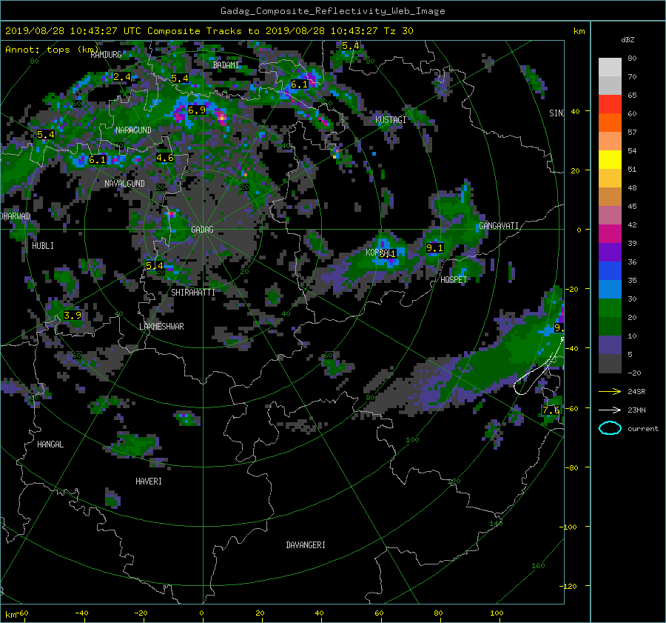The height and width of the screenshot is (623, 666).
Task: Select the HAVERI city label
Action: [x=149, y=482]
